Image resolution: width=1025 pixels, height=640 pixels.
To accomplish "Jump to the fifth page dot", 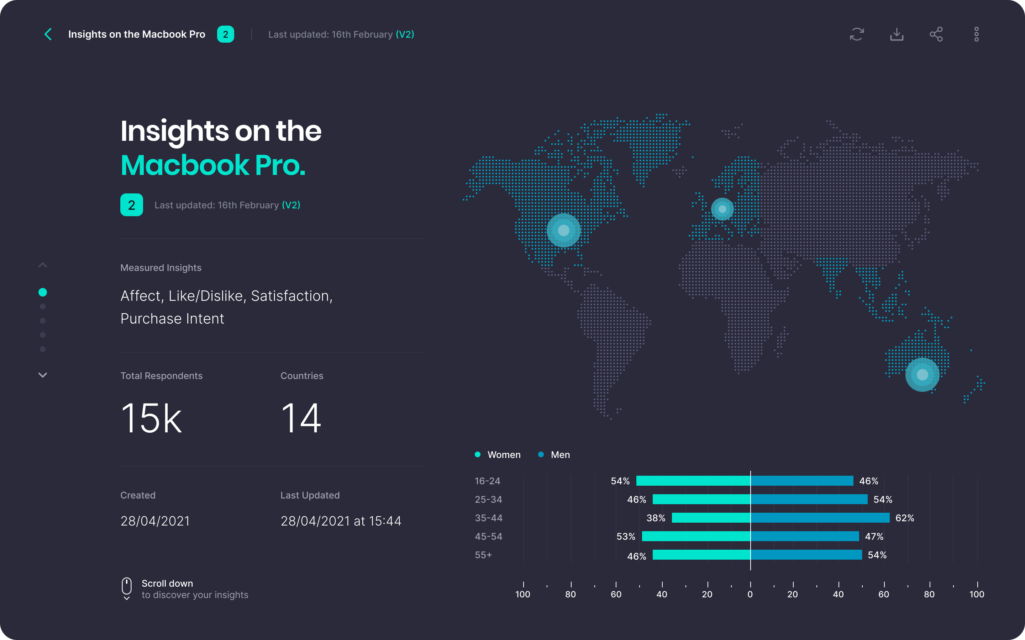I will [x=43, y=349].
